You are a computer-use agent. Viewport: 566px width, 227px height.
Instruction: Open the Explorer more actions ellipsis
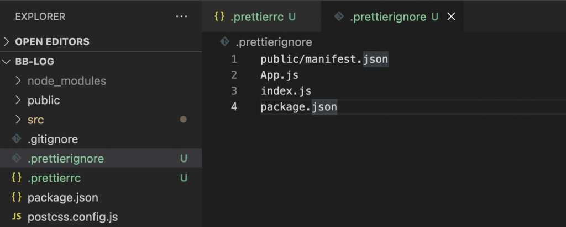181,17
